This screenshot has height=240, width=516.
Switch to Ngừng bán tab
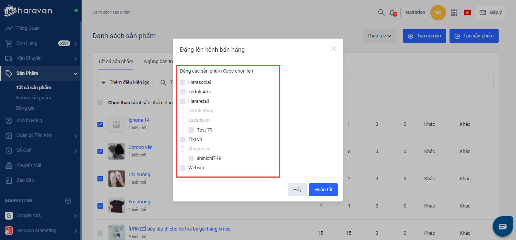159,61
